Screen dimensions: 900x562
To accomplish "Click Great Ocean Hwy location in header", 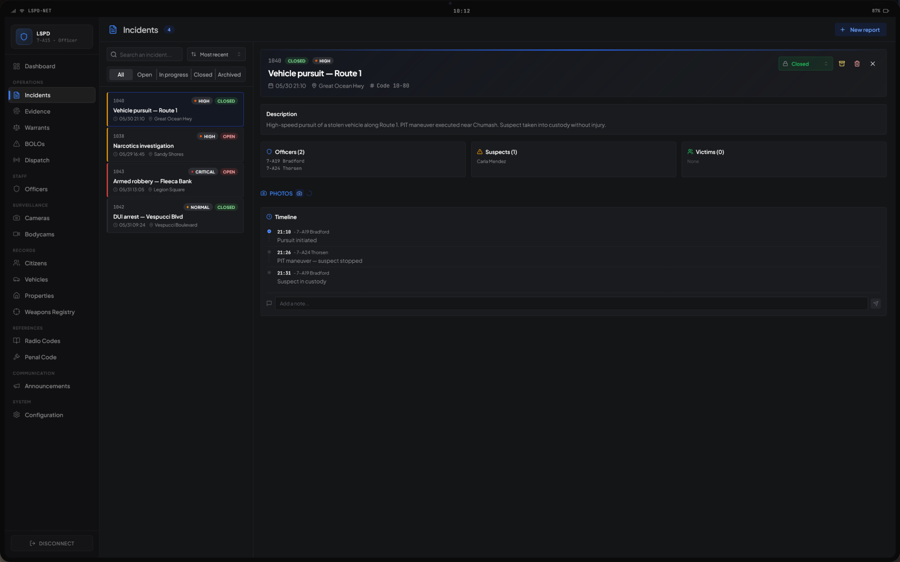I will pos(338,86).
